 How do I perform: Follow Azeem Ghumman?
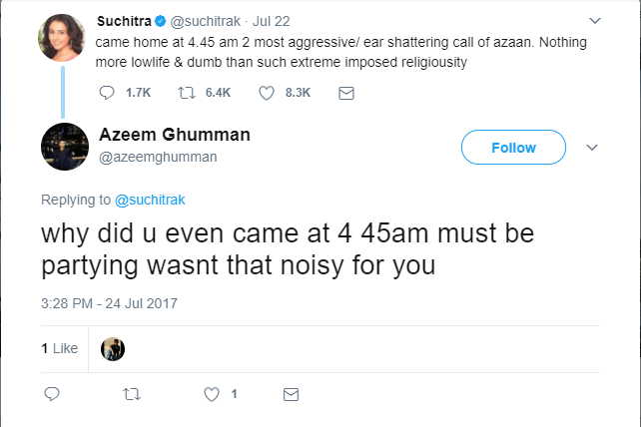coord(513,148)
